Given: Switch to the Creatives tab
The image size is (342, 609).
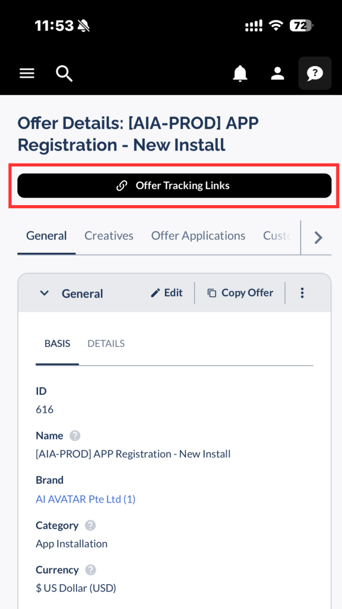Looking at the screenshot, I should click(x=109, y=236).
